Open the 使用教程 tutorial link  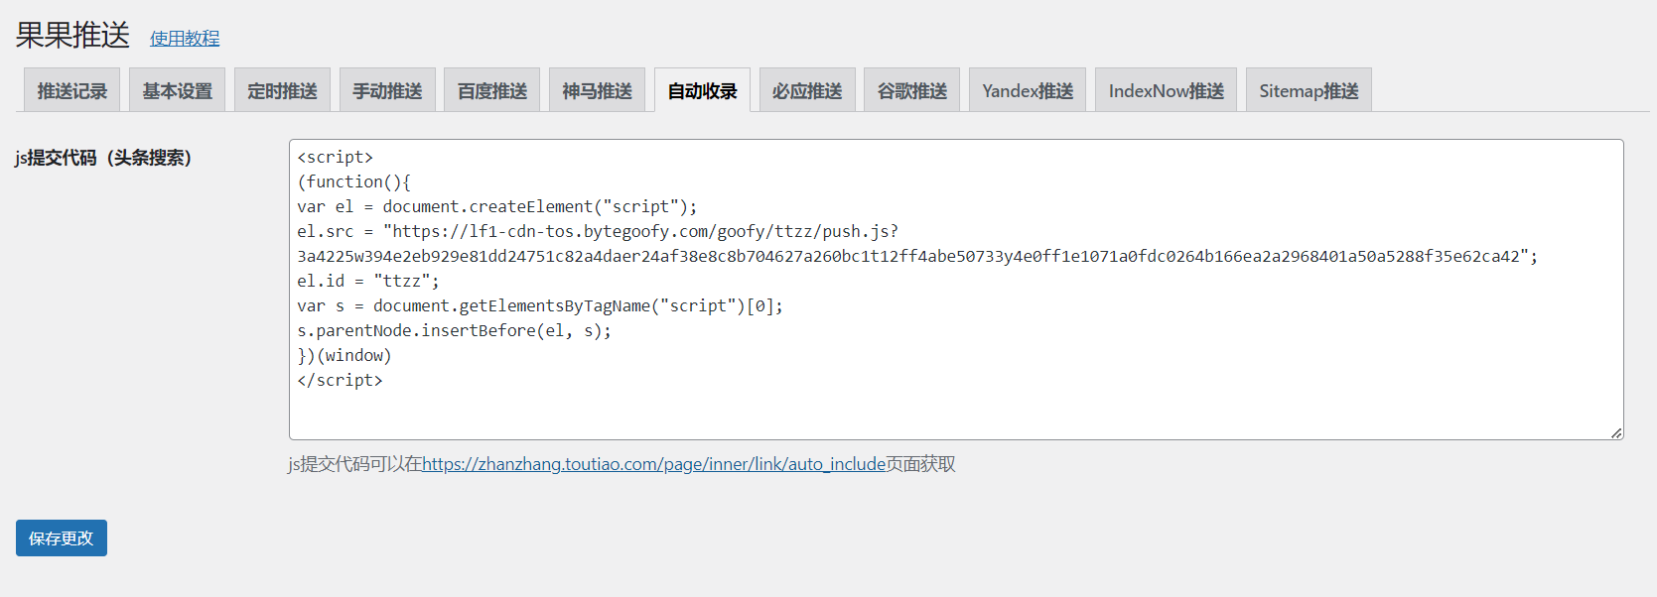click(185, 39)
